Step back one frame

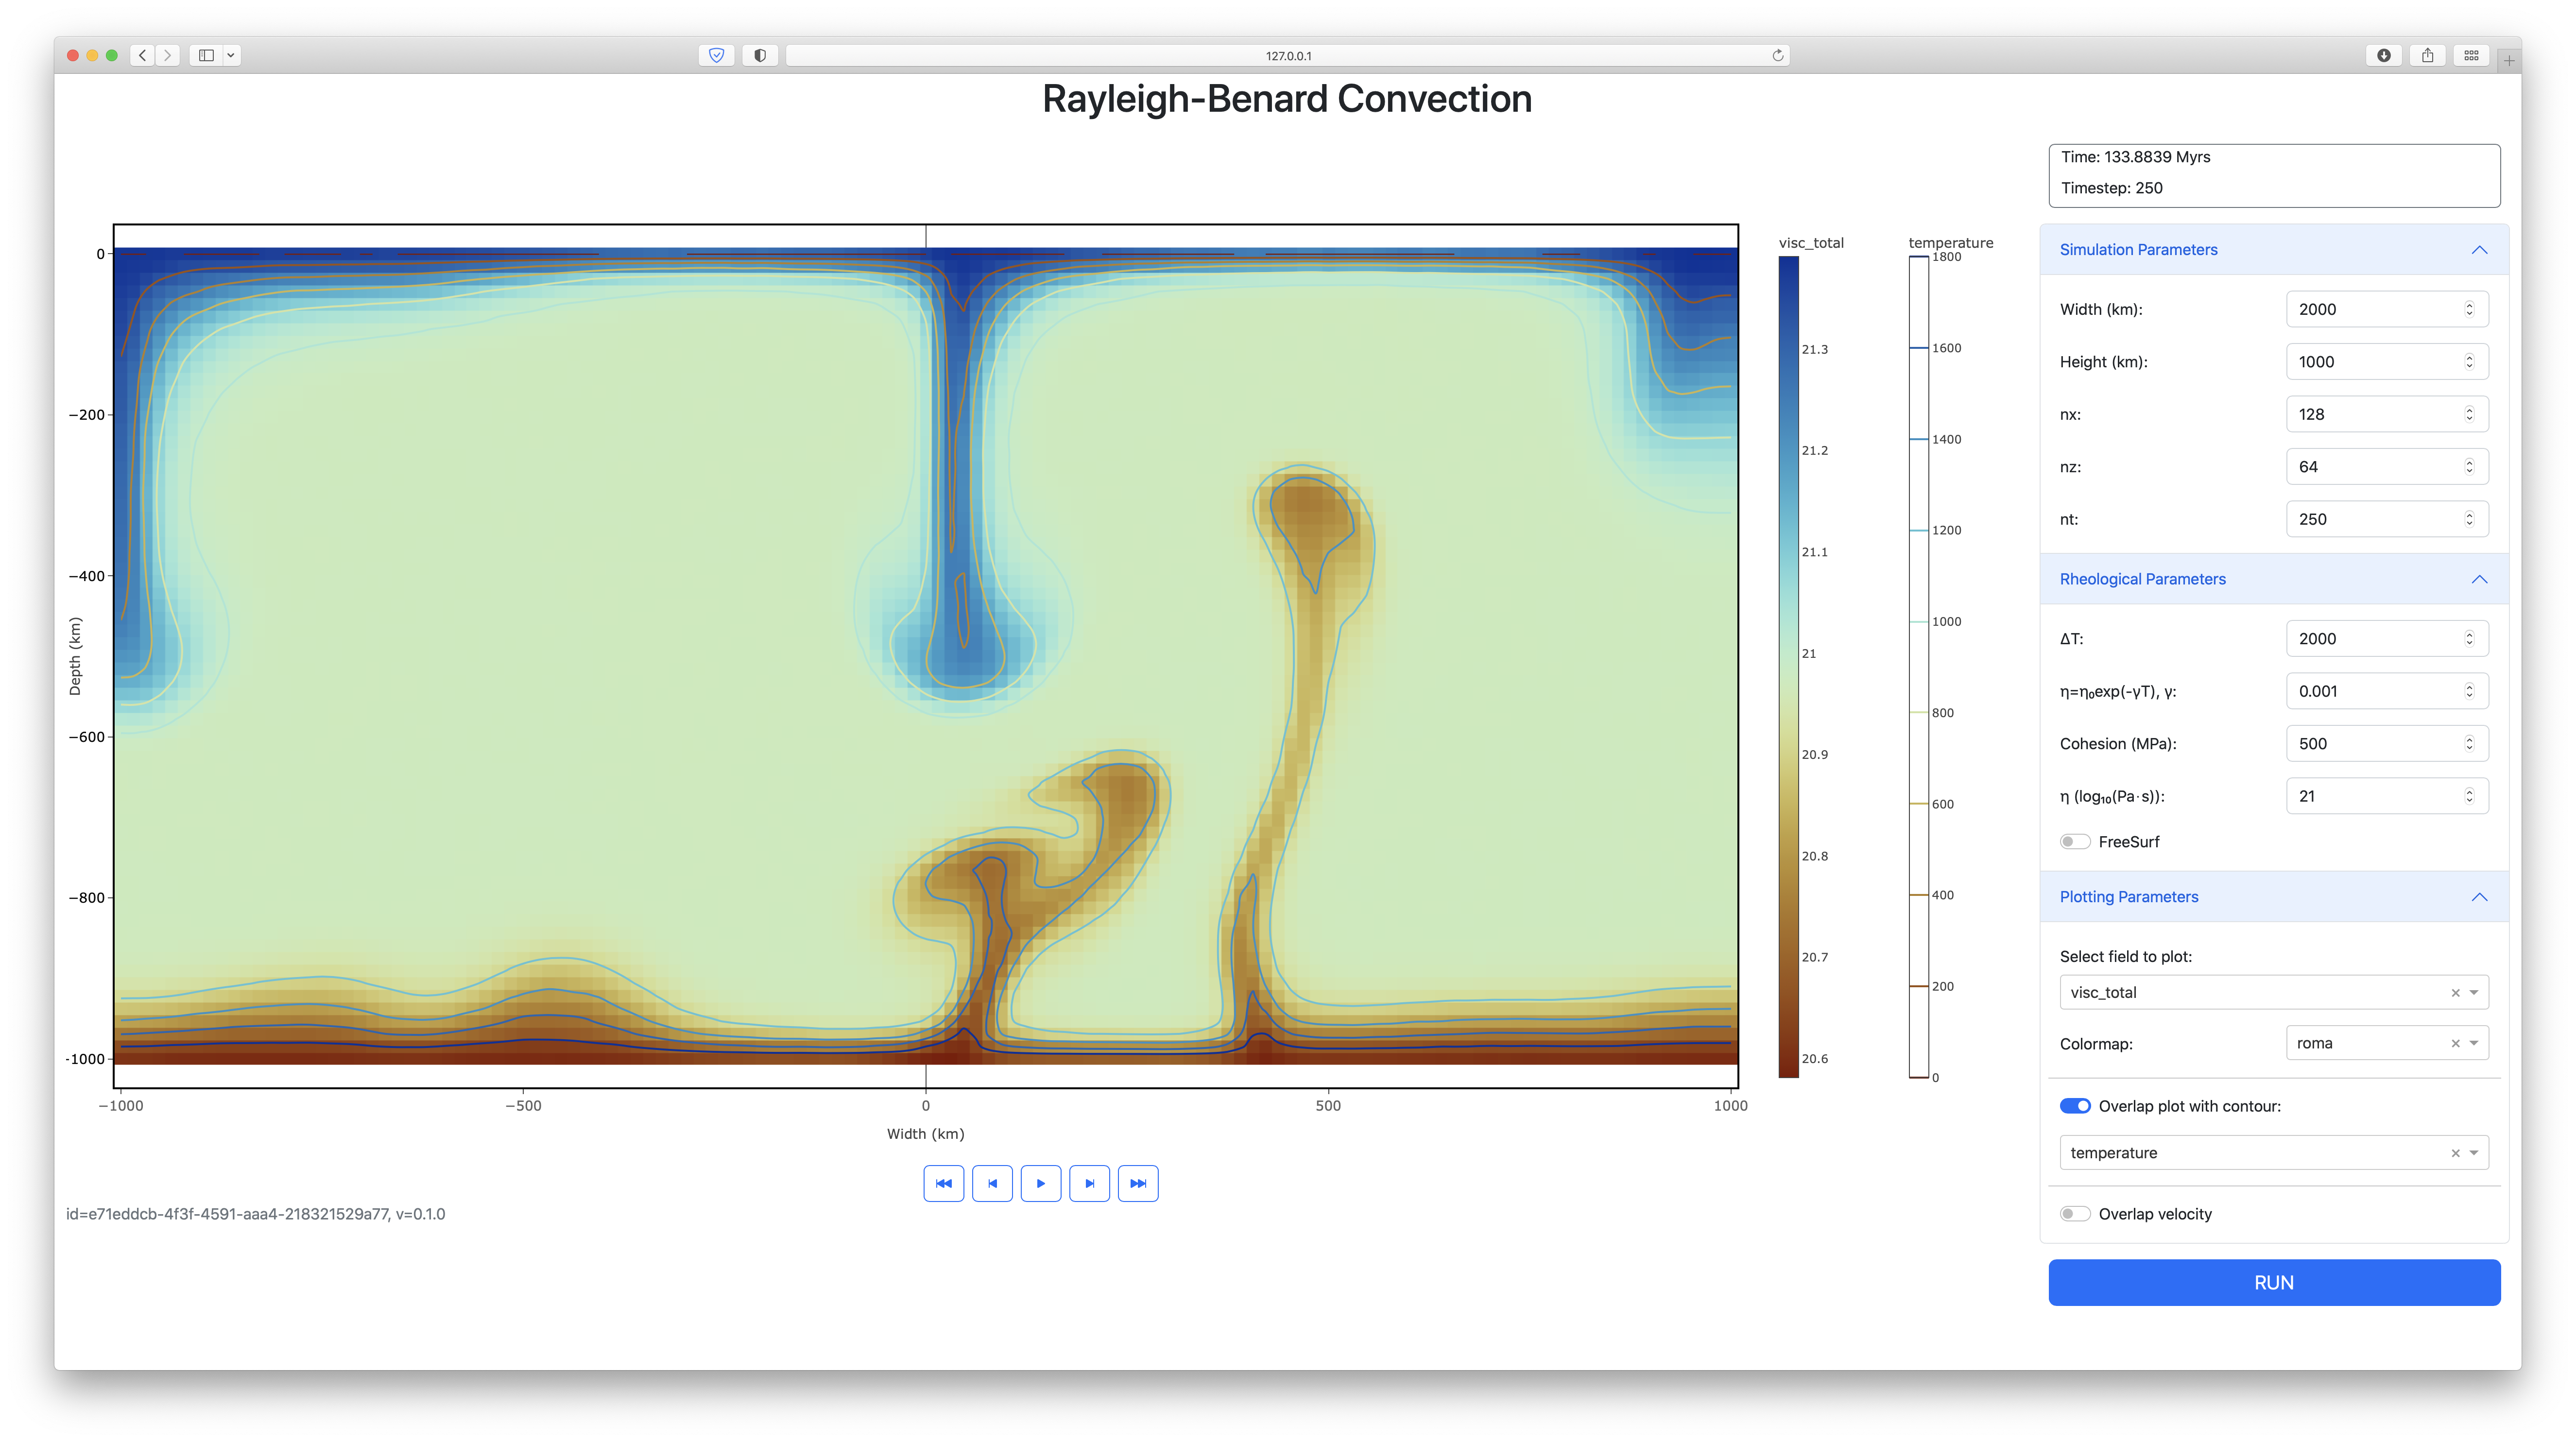[x=992, y=1183]
